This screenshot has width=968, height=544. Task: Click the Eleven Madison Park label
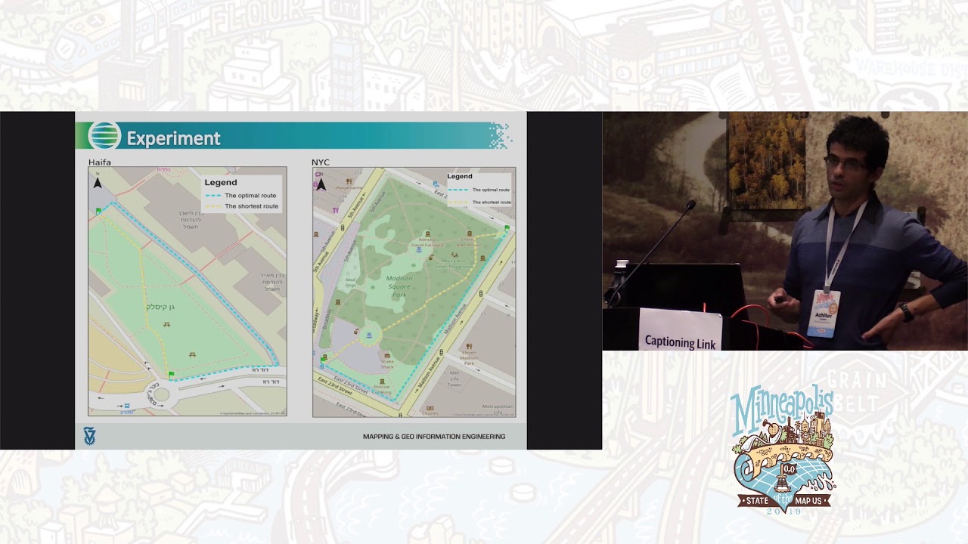[470, 357]
